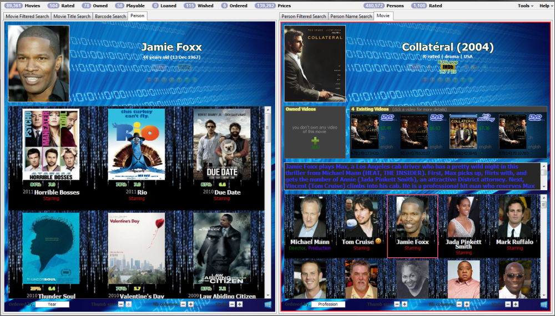This screenshot has height=316, width=555.
Task: Click the cast list vertical scrollbar
Action: tap(544, 246)
